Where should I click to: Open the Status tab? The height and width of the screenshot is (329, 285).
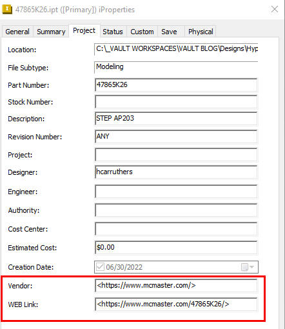[113, 32]
